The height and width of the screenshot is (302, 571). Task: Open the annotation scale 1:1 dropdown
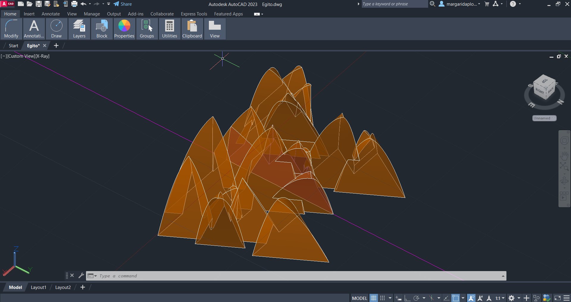pyautogui.click(x=500, y=298)
